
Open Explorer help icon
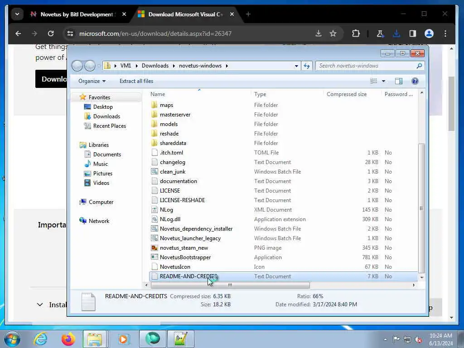415,81
